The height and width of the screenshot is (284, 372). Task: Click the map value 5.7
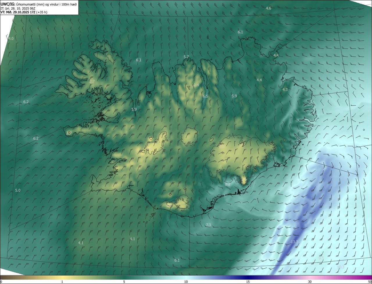click(x=186, y=57)
